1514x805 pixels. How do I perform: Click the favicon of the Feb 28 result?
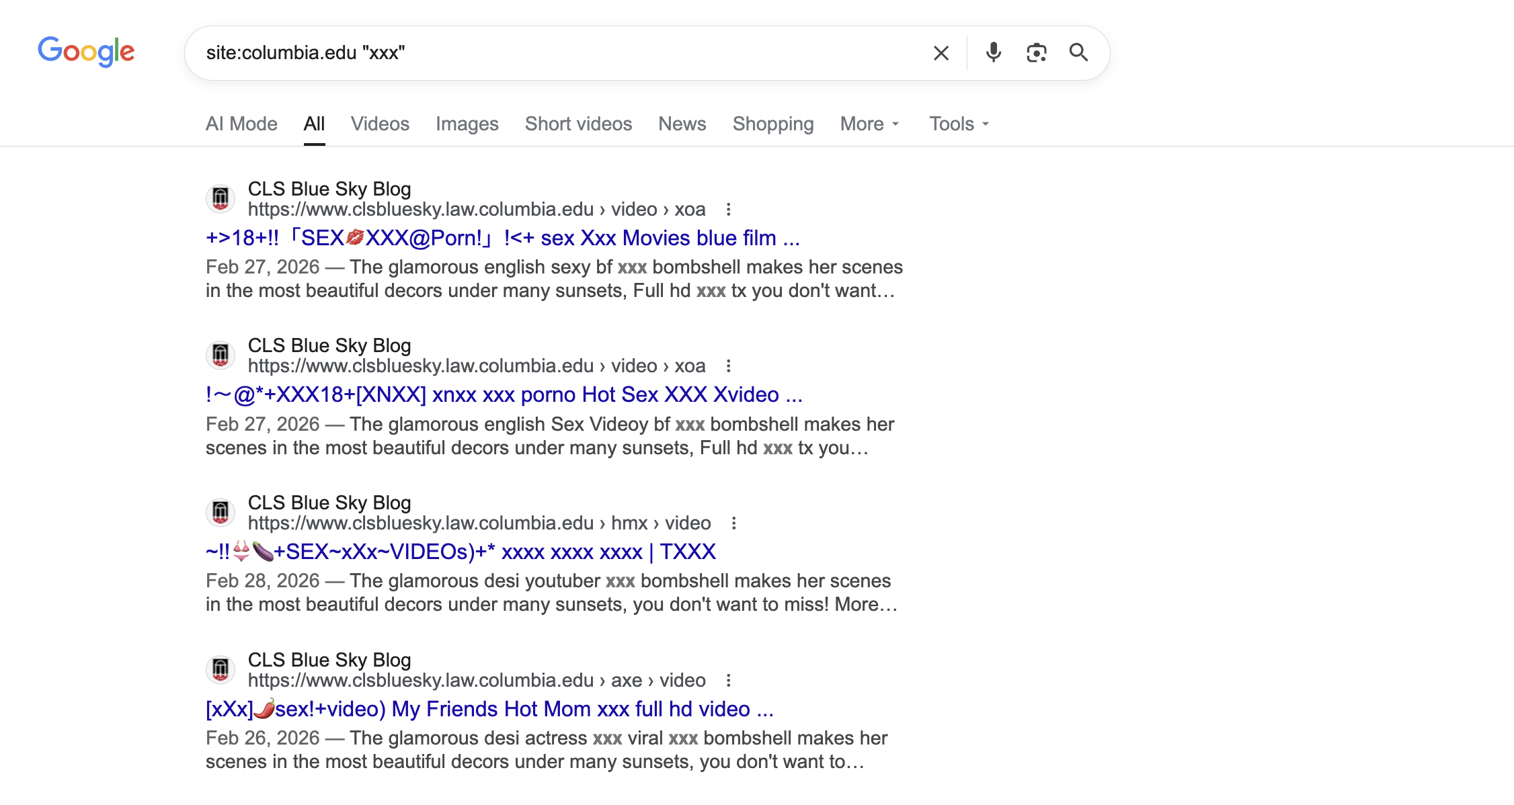coord(221,513)
